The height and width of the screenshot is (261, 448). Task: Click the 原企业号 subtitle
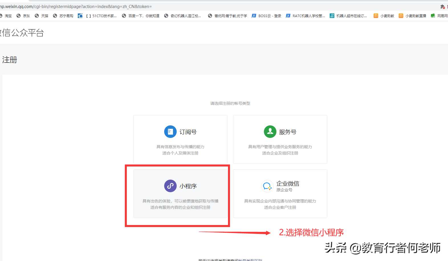click(284, 190)
